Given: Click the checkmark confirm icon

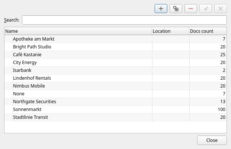Looking at the screenshot, I should coord(206,9).
